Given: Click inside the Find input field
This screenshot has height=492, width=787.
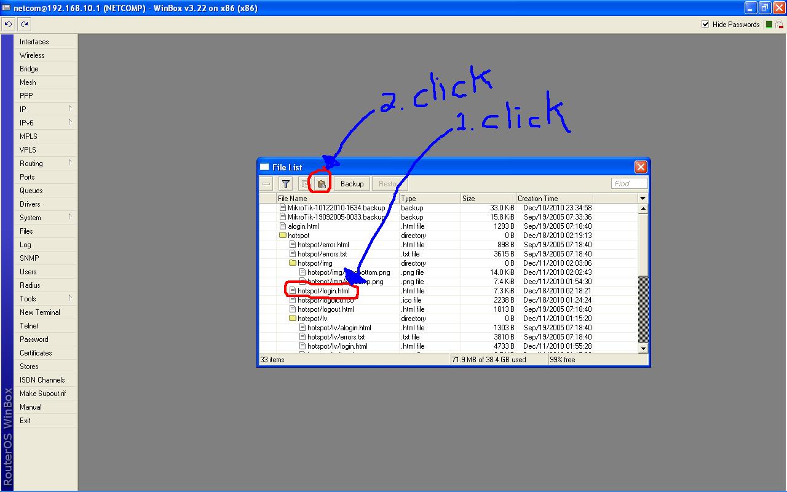Looking at the screenshot, I should click(628, 183).
